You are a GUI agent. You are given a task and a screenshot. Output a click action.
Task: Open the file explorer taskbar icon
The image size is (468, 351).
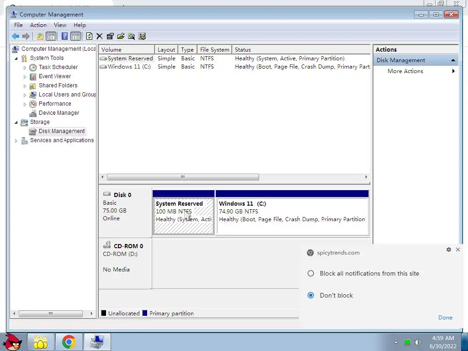coord(41,342)
